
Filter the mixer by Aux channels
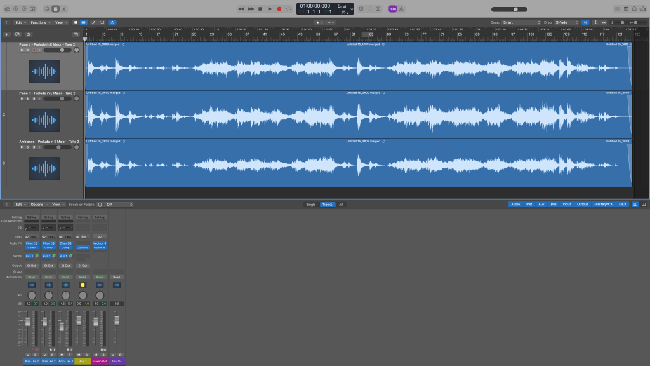coord(541,205)
